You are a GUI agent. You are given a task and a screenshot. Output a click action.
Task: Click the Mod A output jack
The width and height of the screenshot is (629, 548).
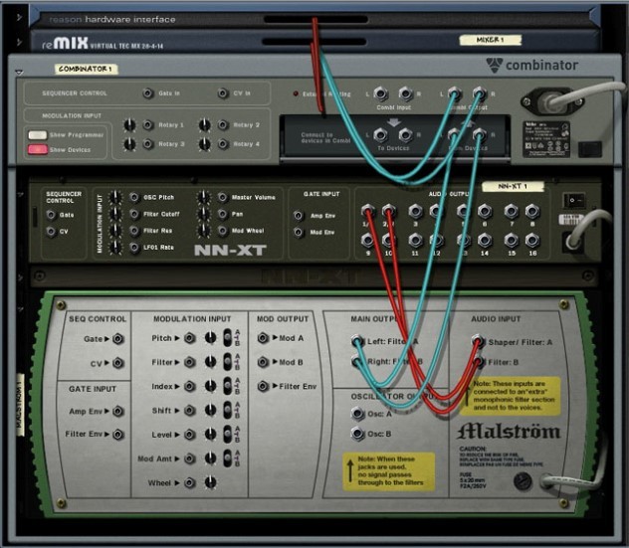tap(263, 338)
